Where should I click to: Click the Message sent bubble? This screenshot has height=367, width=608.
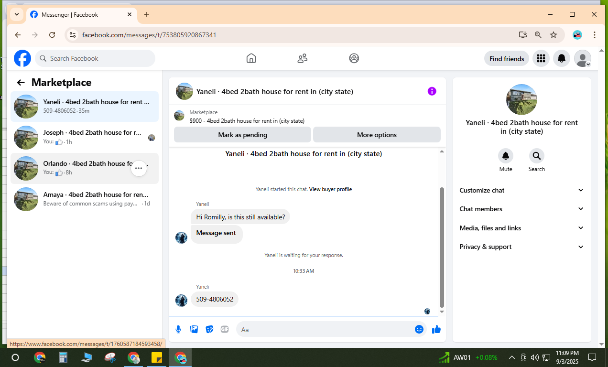tap(217, 234)
